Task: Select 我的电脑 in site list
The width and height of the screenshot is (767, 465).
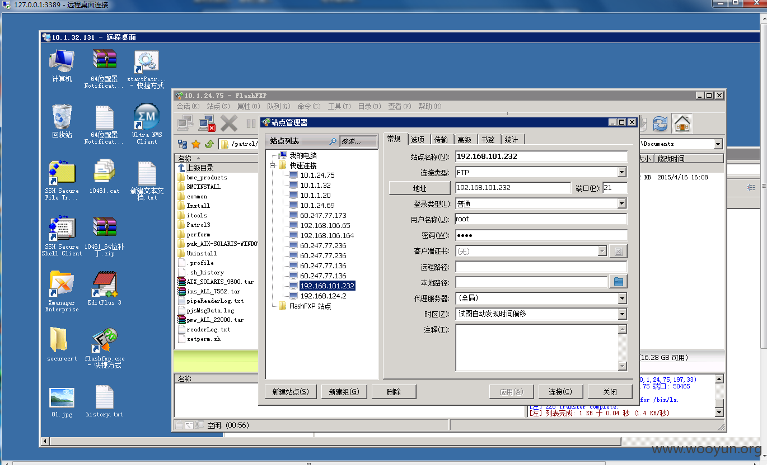Action: [x=303, y=155]
